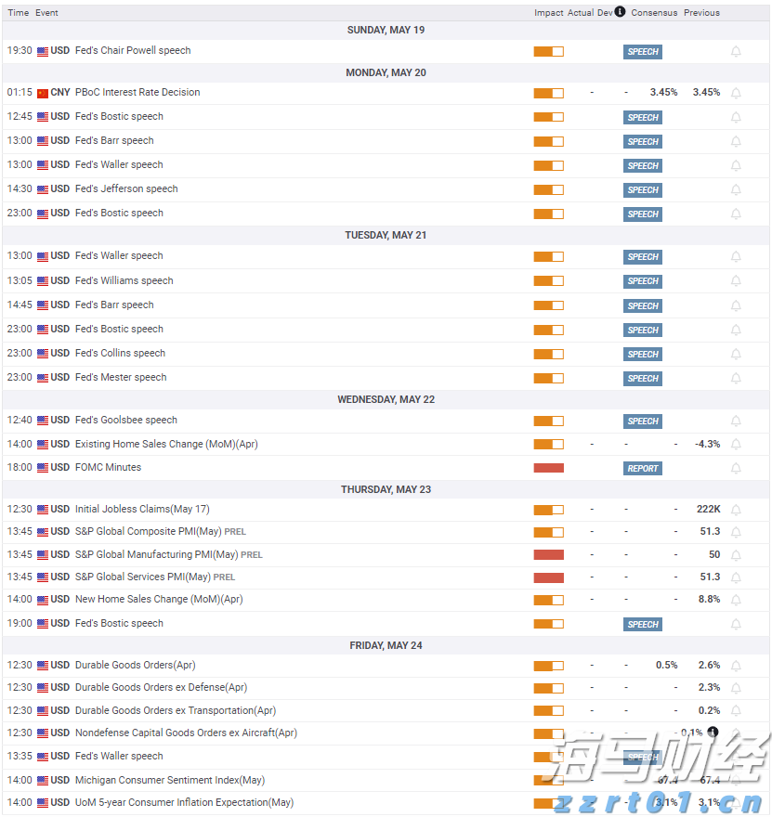Click the info icon beside Dev header
The width and height of the screenshot is (772, 817).
point(620,12)
